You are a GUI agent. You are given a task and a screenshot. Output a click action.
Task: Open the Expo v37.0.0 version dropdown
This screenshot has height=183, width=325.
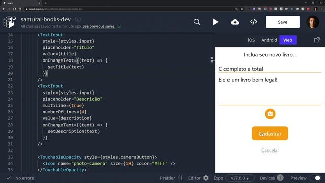point(240,178)
